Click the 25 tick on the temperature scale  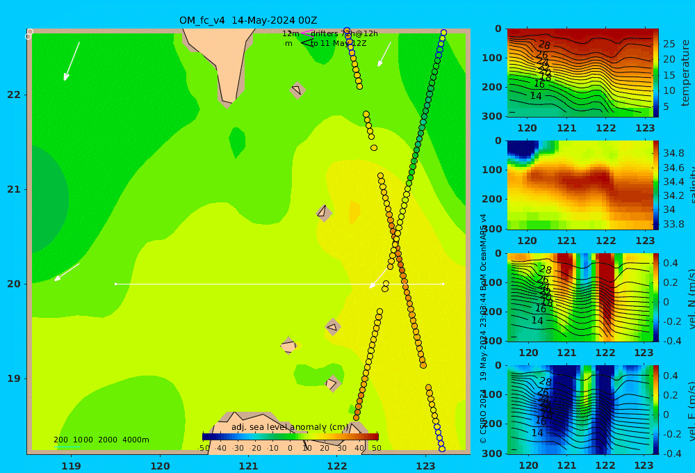(x=669, y=44)
